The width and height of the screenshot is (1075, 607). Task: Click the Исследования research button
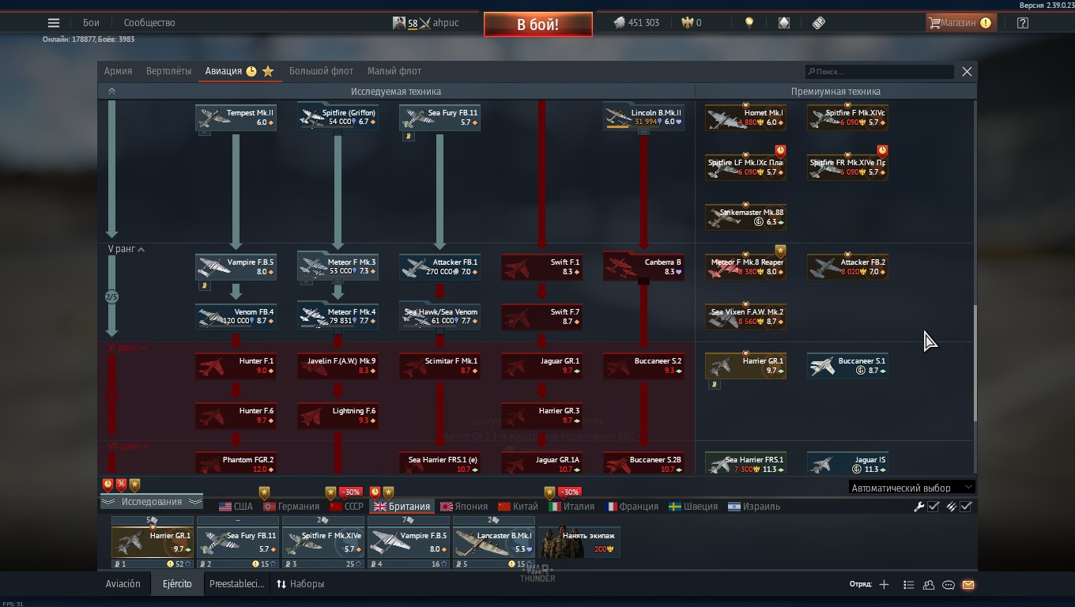coord(151,502)
